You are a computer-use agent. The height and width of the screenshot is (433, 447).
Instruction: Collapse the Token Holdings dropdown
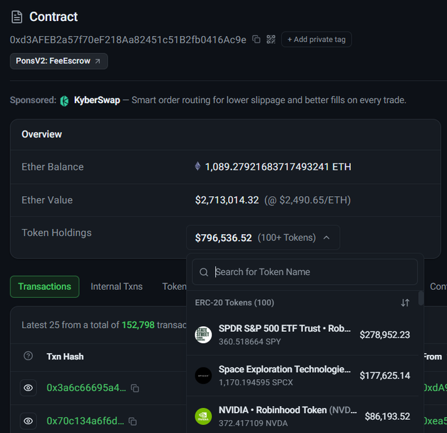pyautogui.click(x=263, y=237)
